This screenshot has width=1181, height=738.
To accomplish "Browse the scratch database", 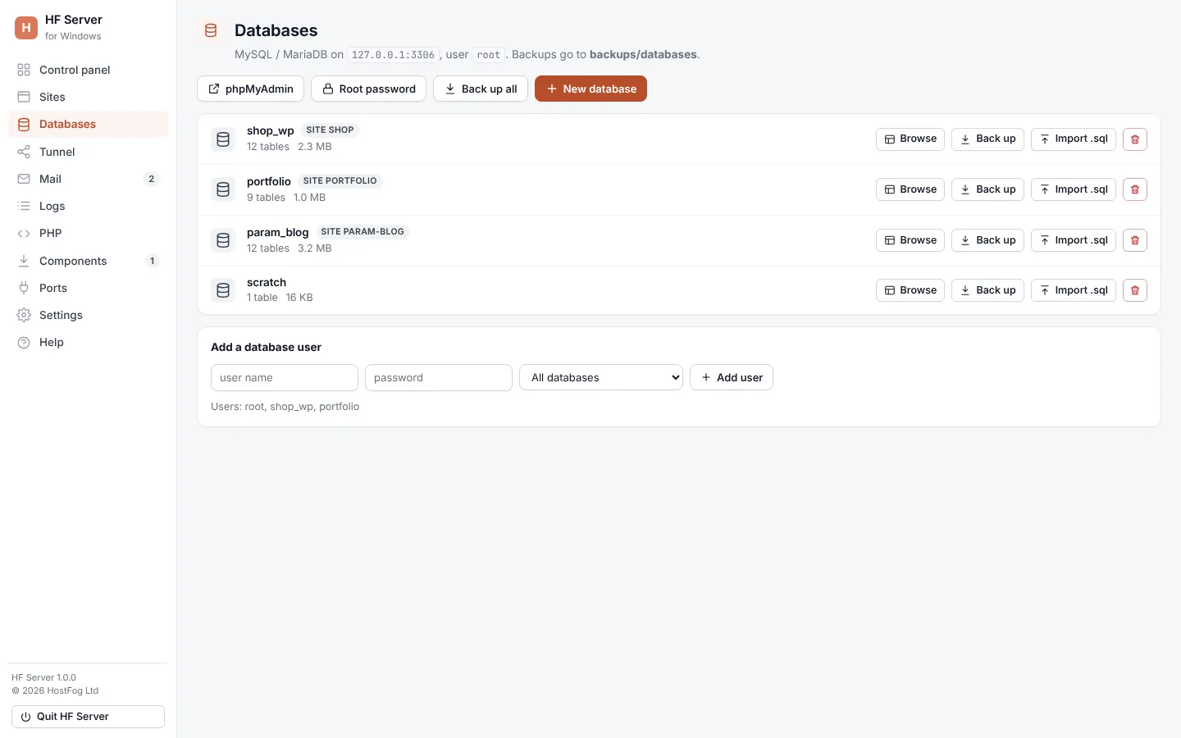I will 910,290.
